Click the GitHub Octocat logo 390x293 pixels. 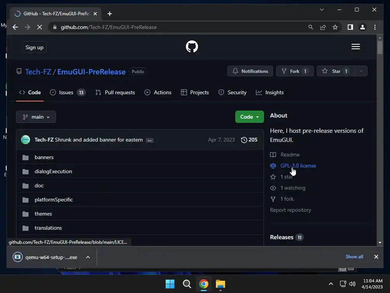tap(192, 47)
